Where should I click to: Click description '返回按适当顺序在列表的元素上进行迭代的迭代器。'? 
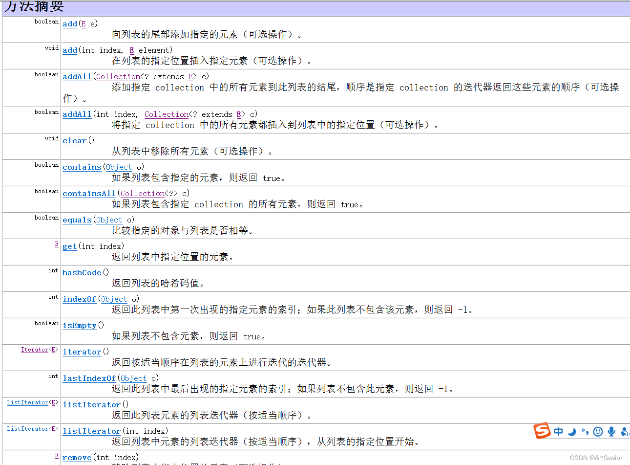222,362
